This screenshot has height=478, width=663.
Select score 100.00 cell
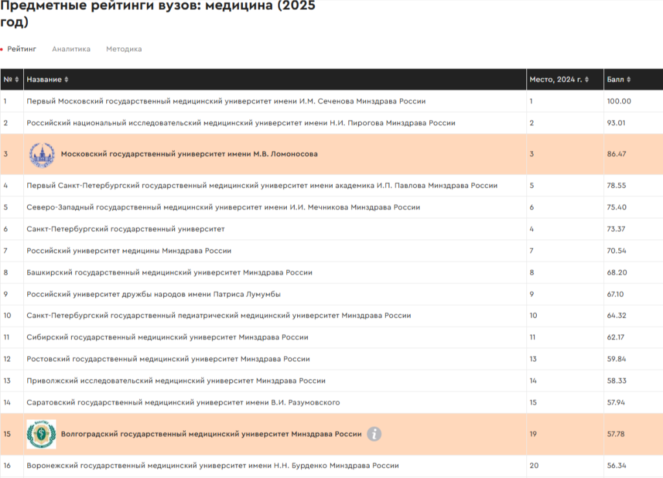619,102
